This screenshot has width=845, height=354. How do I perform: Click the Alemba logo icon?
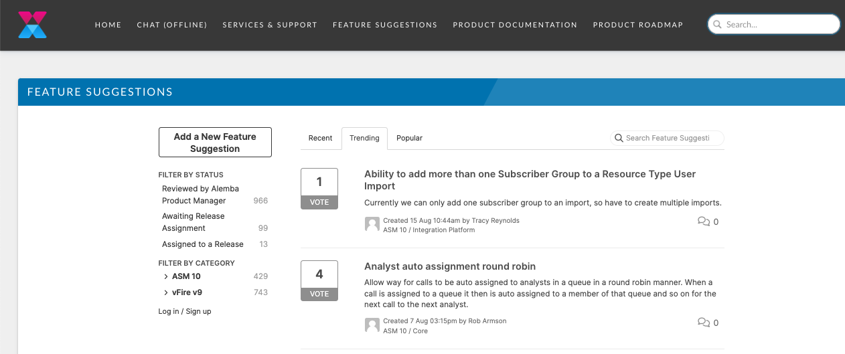32,25
